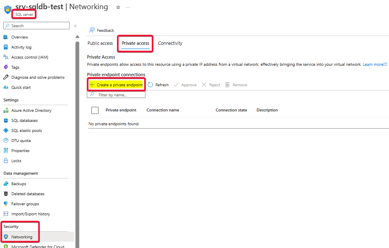
Task: Click Failover groups globe icon
Action: point(6,204)
